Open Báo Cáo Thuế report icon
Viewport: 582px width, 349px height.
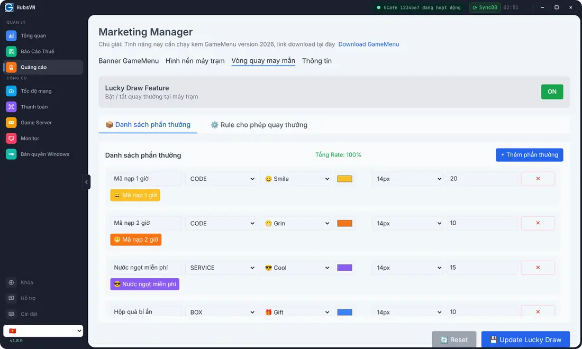[11, 51]
